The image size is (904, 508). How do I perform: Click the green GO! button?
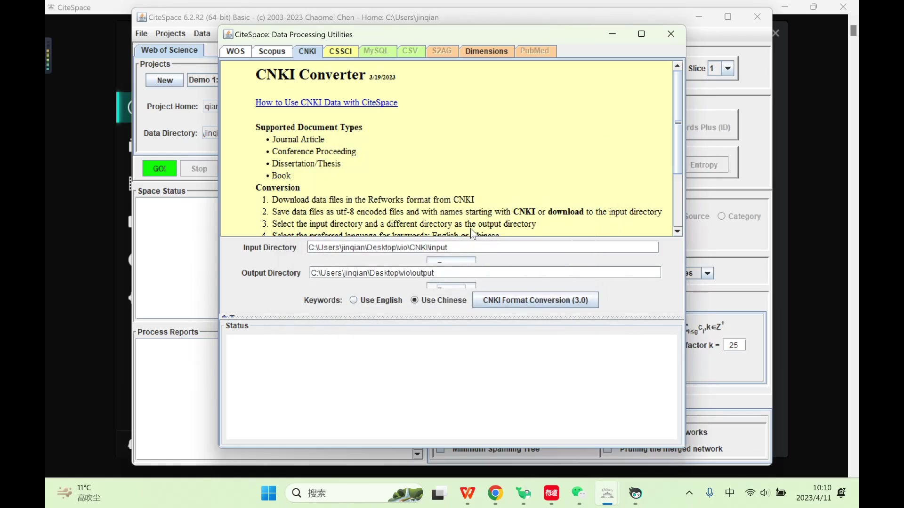click(160, 168)
